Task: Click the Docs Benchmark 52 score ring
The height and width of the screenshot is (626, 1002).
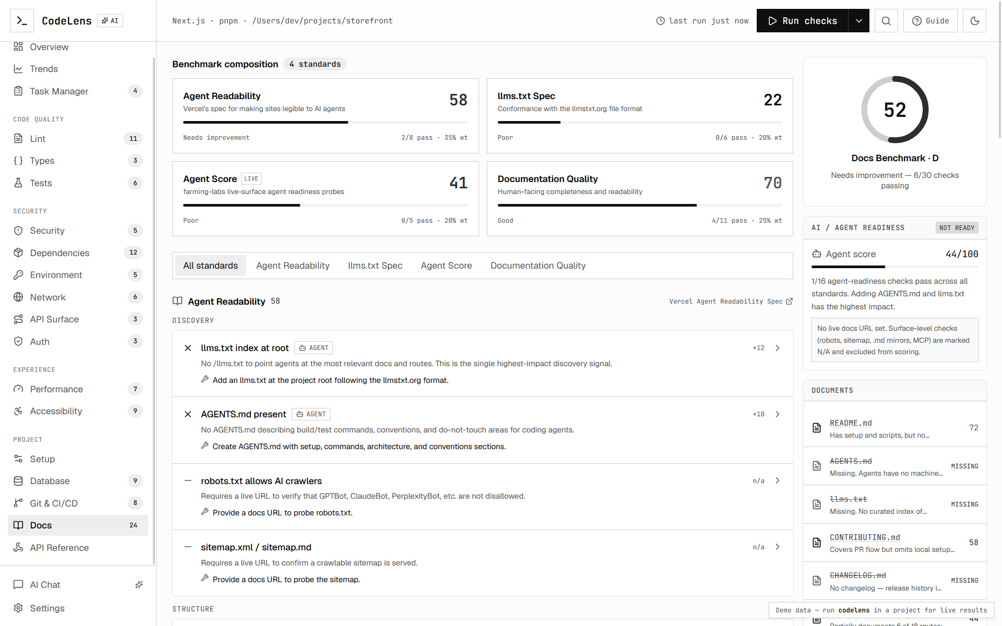Action: 894,110
